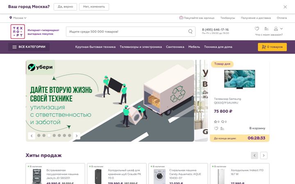
Task: Open the Samsung TV product image
Action: [x=240, y=79]
